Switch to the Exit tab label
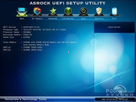Image resolution: width=136 pixels, height=102 pixels. tap(114, 18)
